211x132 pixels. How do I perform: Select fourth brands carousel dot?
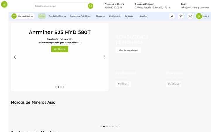[110, 126]
